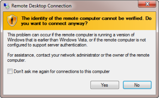Click the words 'network administrator' in the text
The image size is (159, 98).
coord(80,55)
